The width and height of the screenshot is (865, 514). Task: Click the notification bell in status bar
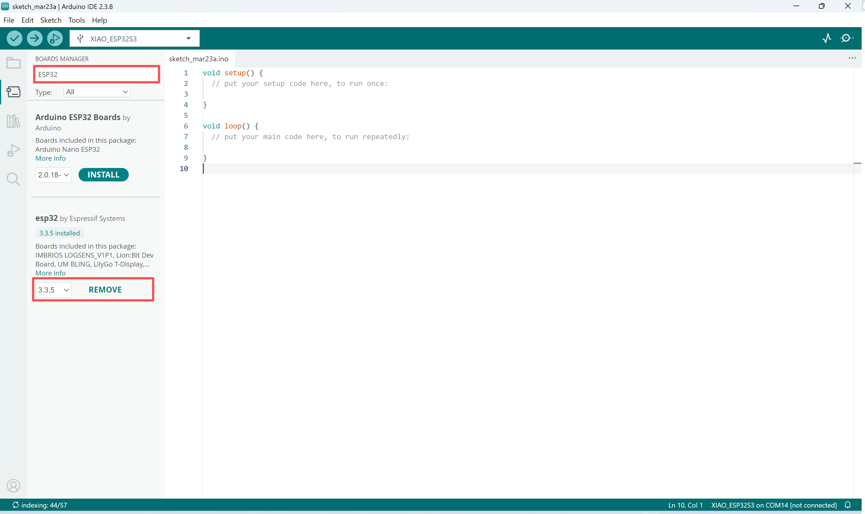[848, 505]
